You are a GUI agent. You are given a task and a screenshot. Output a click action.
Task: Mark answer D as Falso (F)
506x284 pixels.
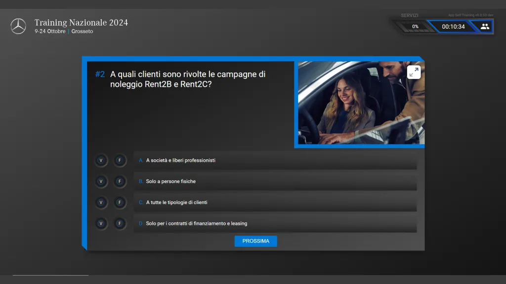[120, 223]
